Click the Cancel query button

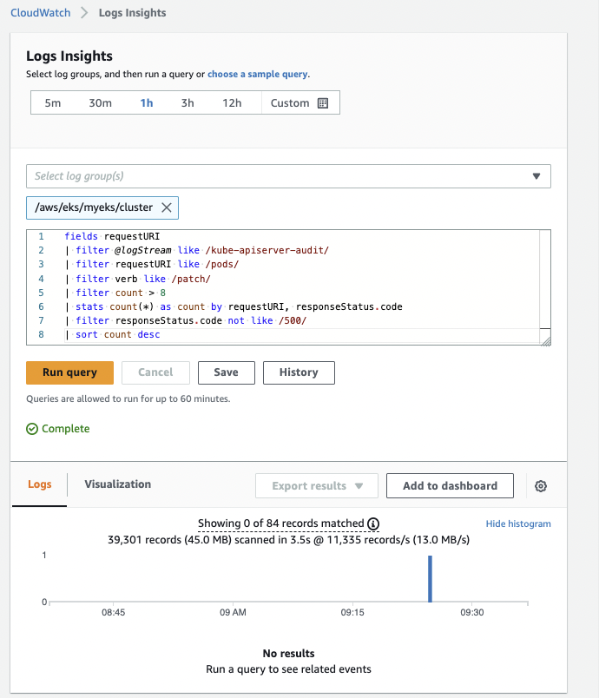click(x=155, y=372)
